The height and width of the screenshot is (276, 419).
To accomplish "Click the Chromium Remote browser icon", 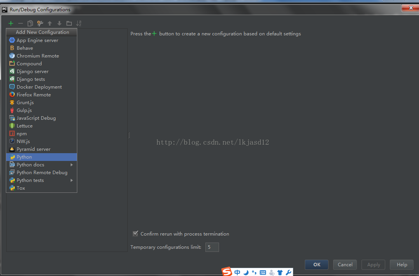I will tap(12, 56).
